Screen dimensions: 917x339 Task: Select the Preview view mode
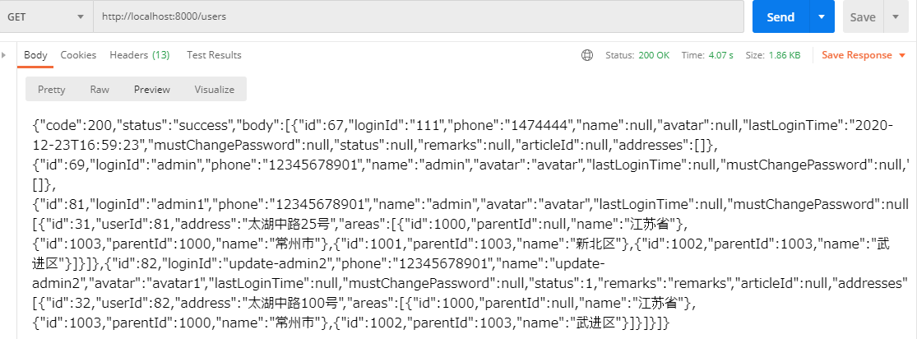(152, 90)
